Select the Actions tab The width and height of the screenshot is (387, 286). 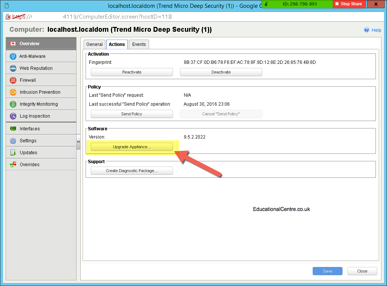pos(117,44)
